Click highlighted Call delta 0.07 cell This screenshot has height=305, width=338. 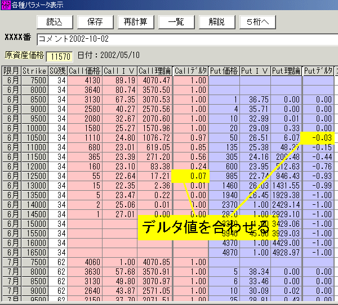point(190,176)
